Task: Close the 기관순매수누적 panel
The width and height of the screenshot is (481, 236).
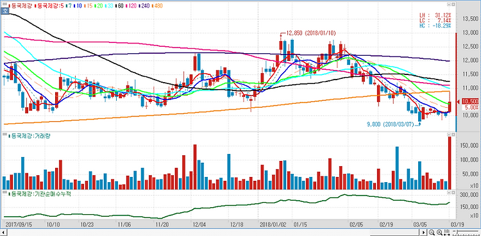Action: click(x=453, y=193)
